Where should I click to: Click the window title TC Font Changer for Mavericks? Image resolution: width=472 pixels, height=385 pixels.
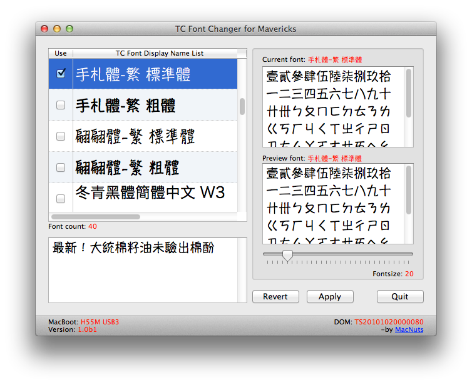click(236, 29)
